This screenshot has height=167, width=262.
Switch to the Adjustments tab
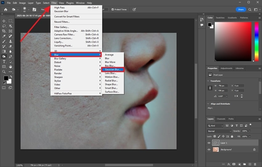226,68
